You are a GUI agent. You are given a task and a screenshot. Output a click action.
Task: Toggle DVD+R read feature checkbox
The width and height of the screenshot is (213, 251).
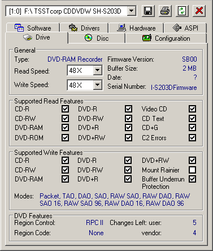click(128, 128)
